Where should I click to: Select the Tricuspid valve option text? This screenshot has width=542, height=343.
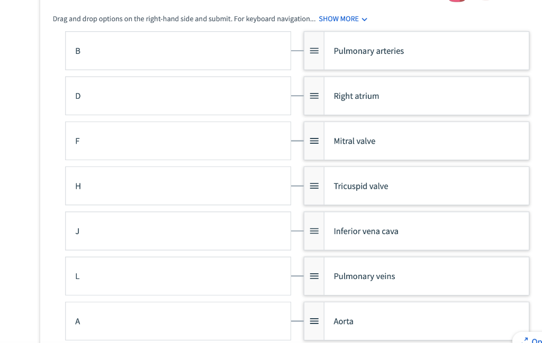pos(360,186)
